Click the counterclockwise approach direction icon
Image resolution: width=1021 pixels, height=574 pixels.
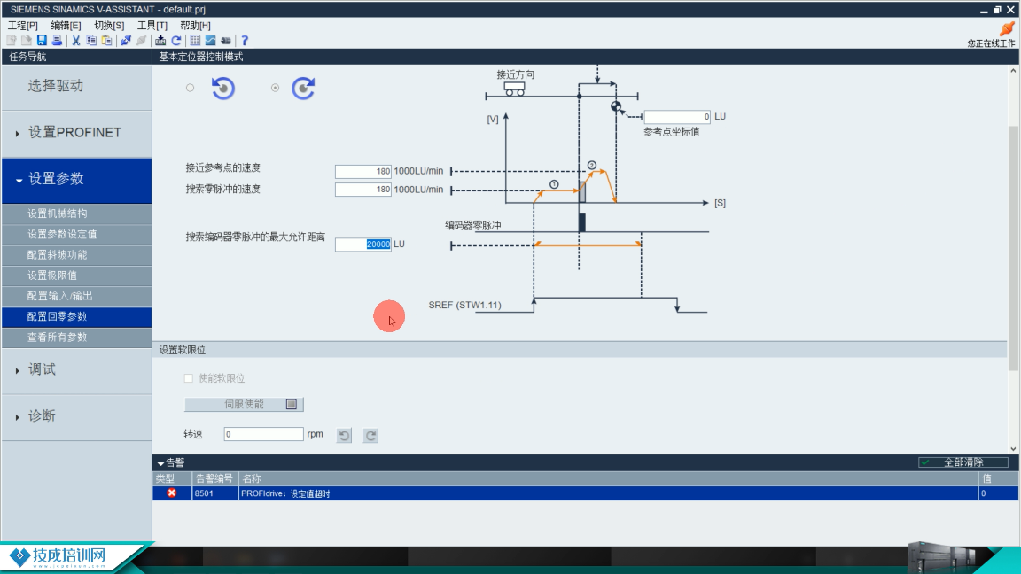pyautogui.click(x=223, y=88)
